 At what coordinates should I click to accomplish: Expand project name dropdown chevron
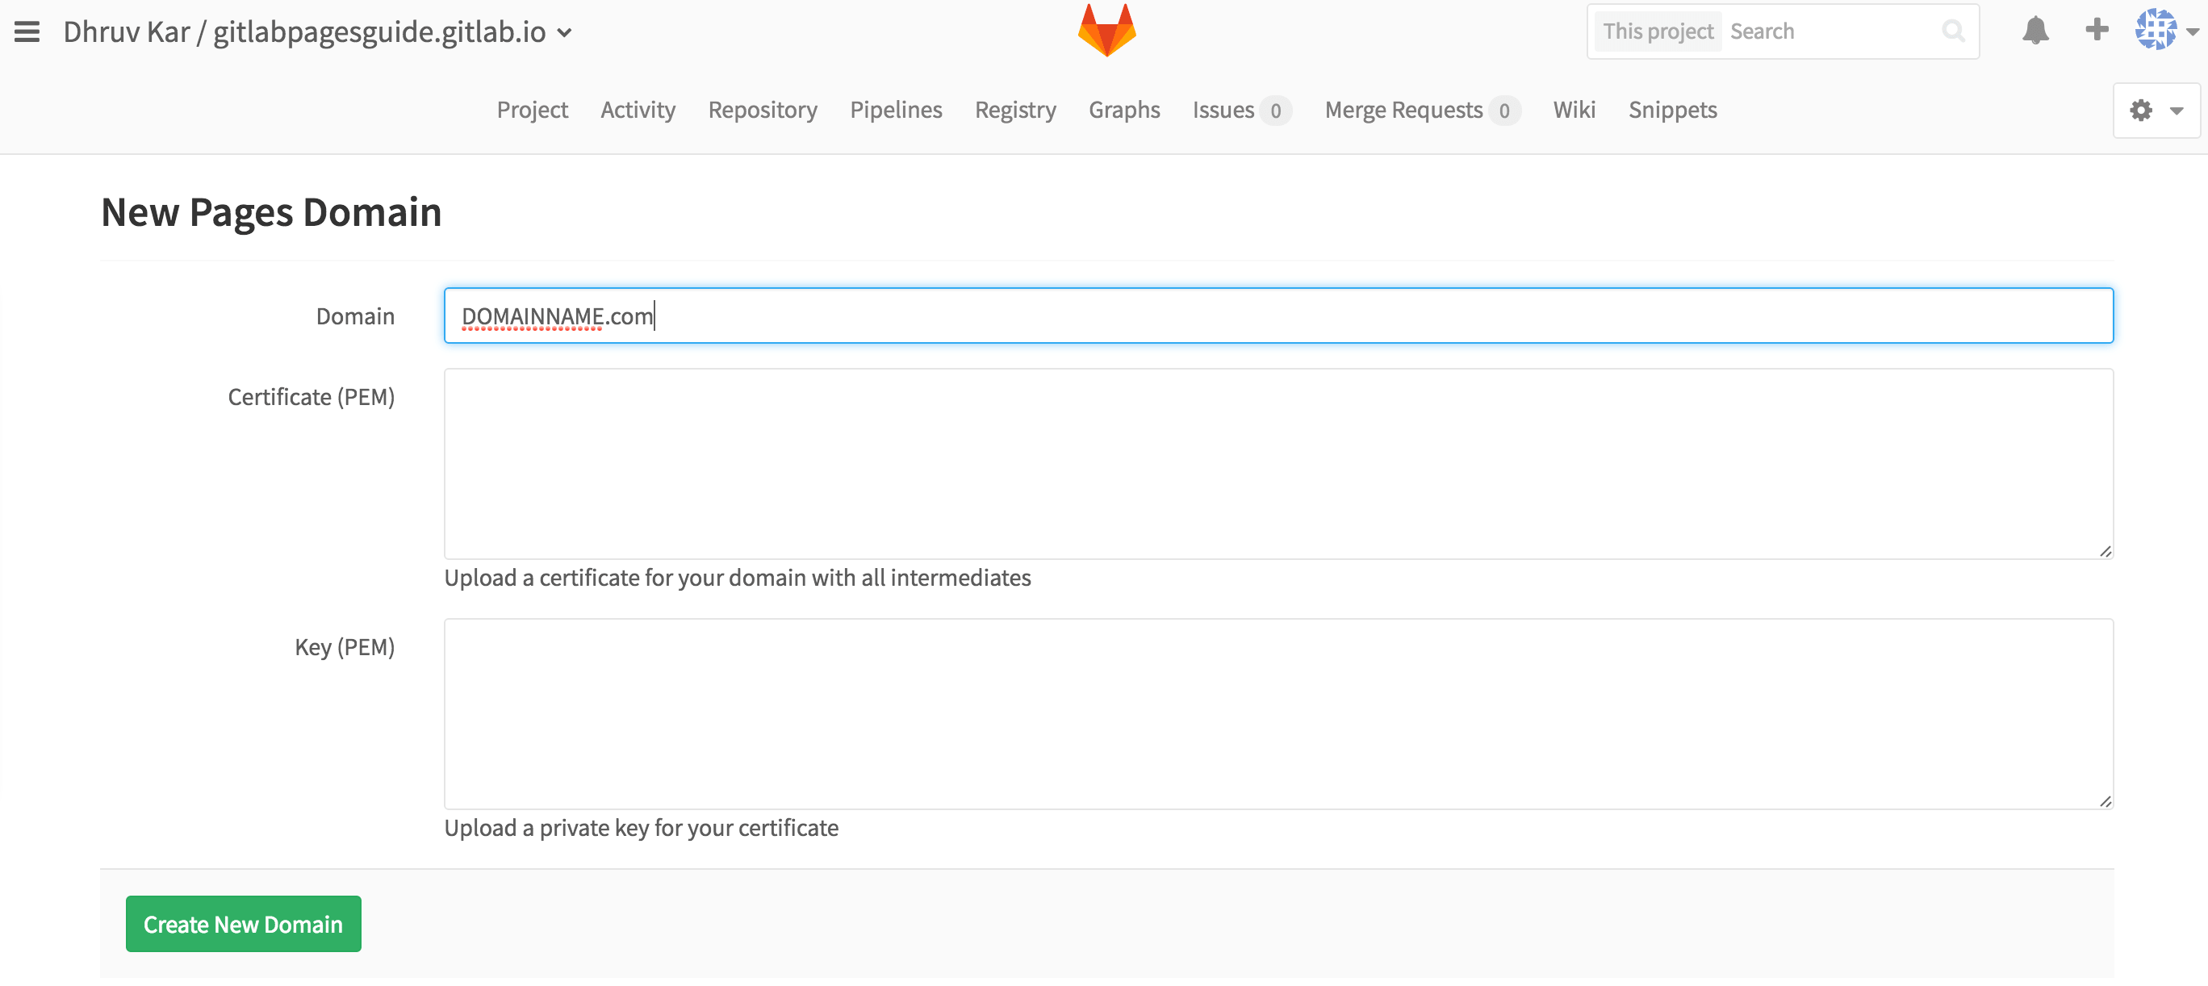point(565,33)
